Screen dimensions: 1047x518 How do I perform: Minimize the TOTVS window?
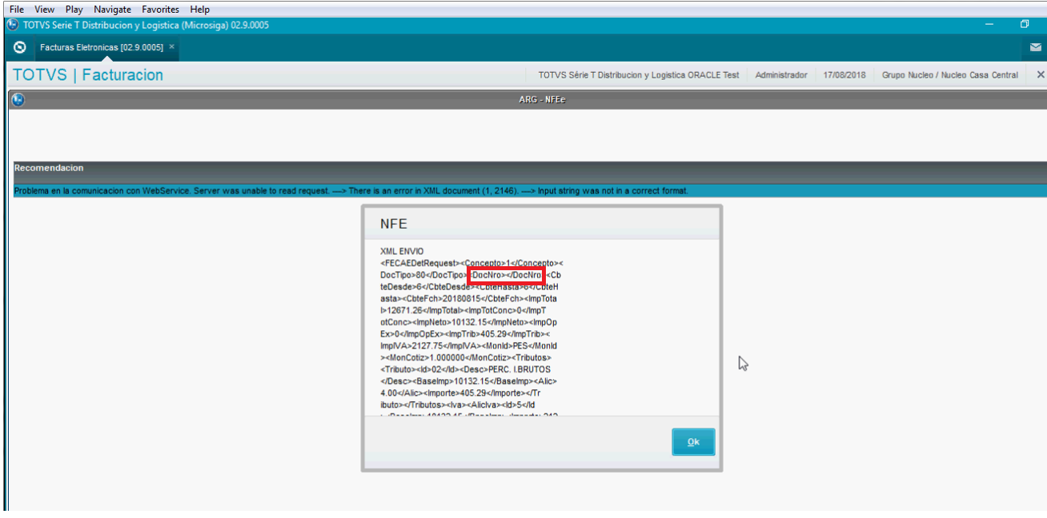(990, 25)
